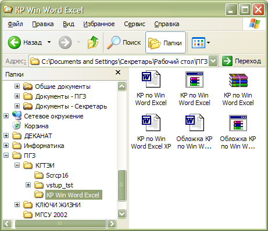Viewport: 268px width, 231px height.
Task: Expand the Документы - ПГЗ node
Action: (17, 96)
